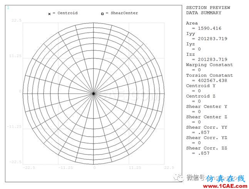Click the window number 1 label
This screenshot has height=189, width=249.
8,8
